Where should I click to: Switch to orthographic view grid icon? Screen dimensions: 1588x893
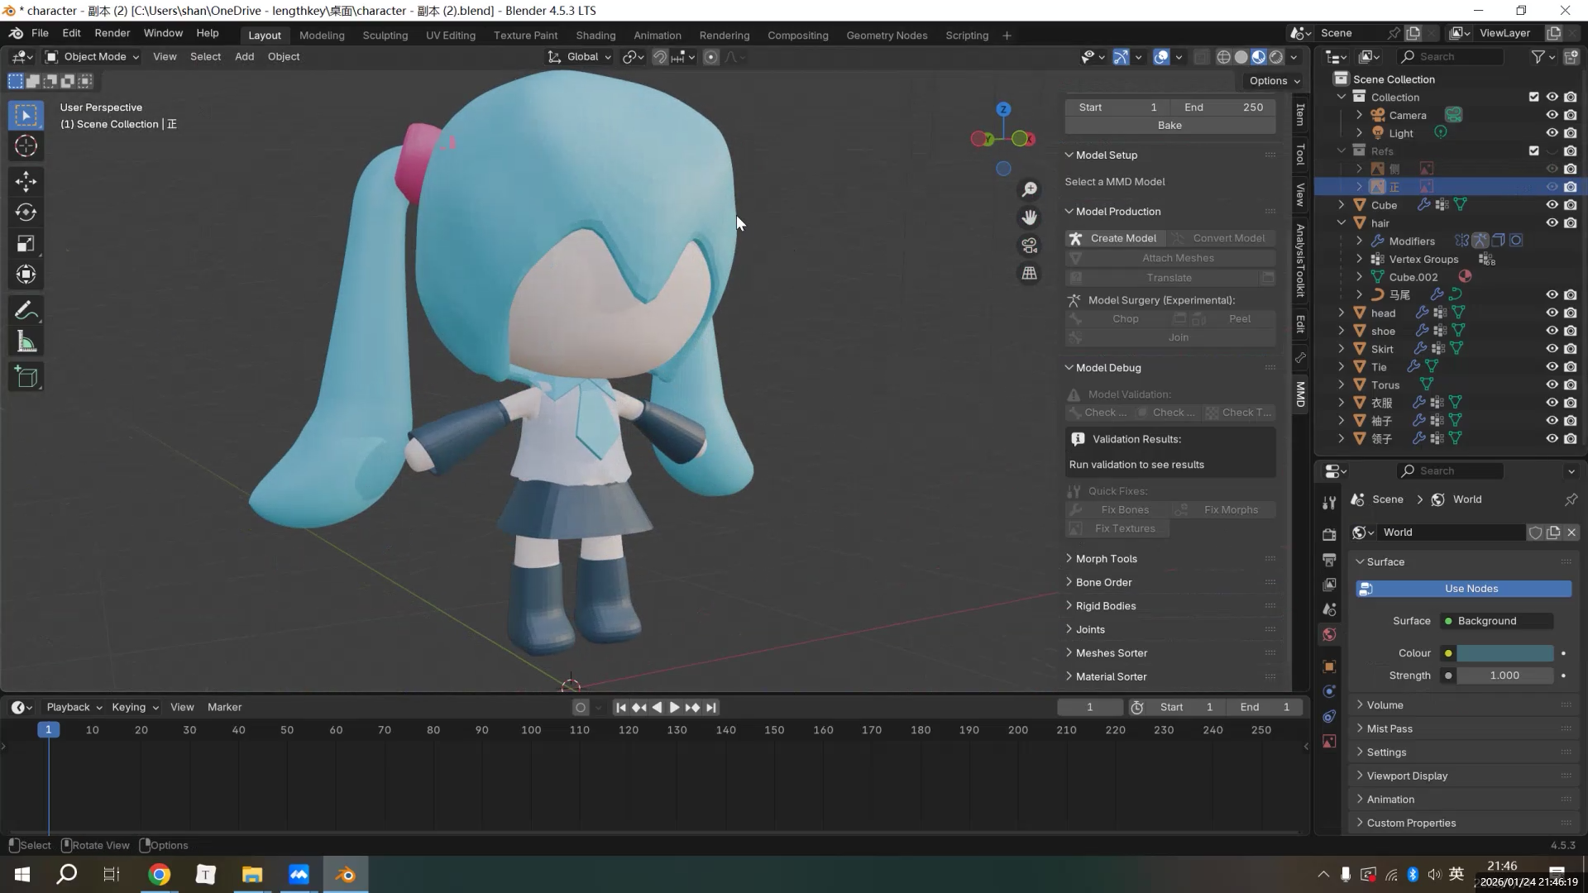coord(1029,273)
